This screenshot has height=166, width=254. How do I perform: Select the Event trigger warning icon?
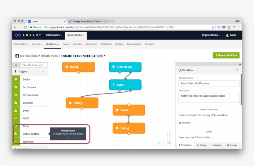[16, 111]
